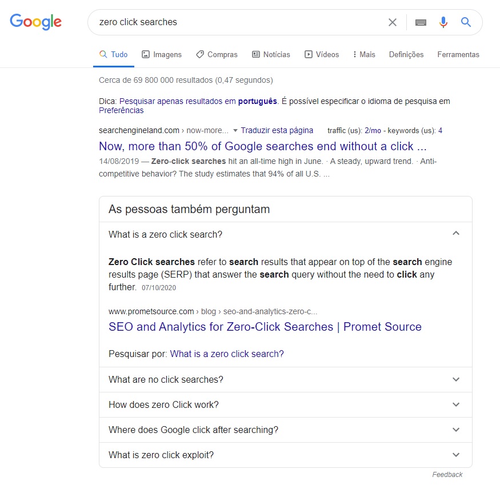Open the on-screen keyboard icon
The image size is (500, 485).
pos(421,22)
